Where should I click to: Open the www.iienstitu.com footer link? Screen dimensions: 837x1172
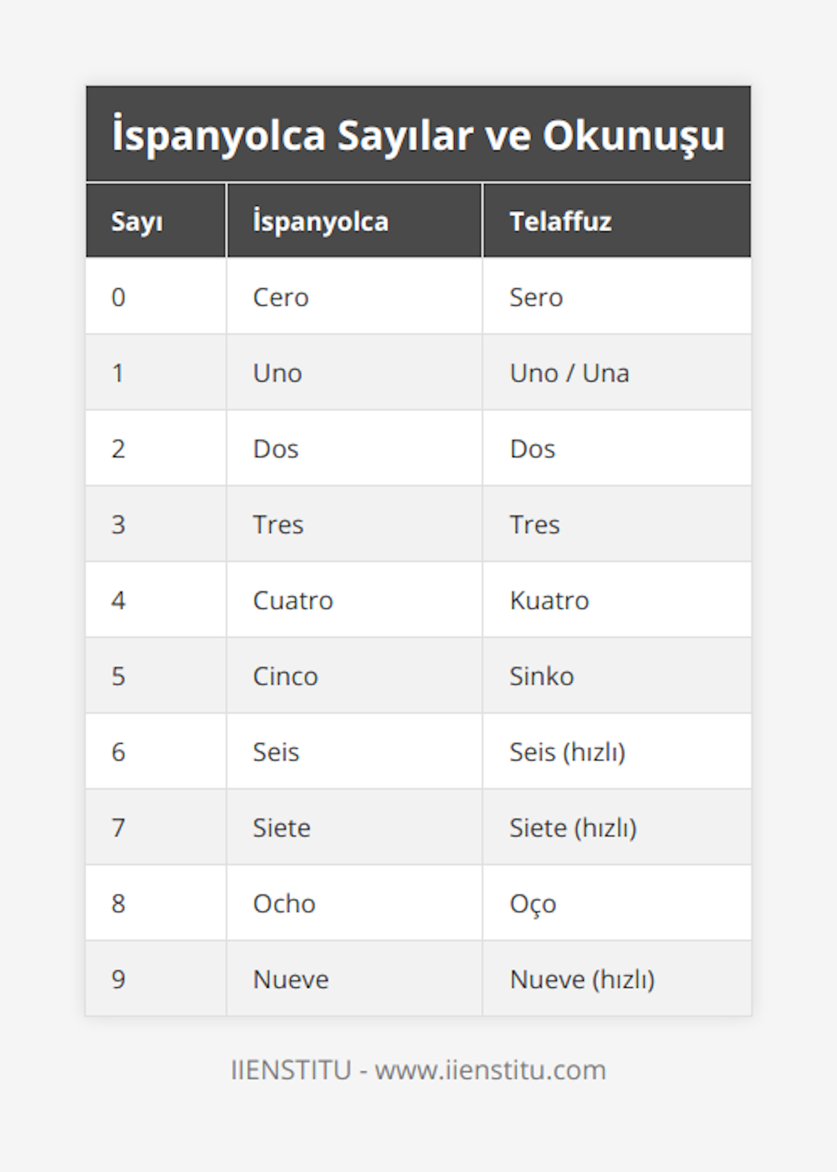(x=490, y=1070)
